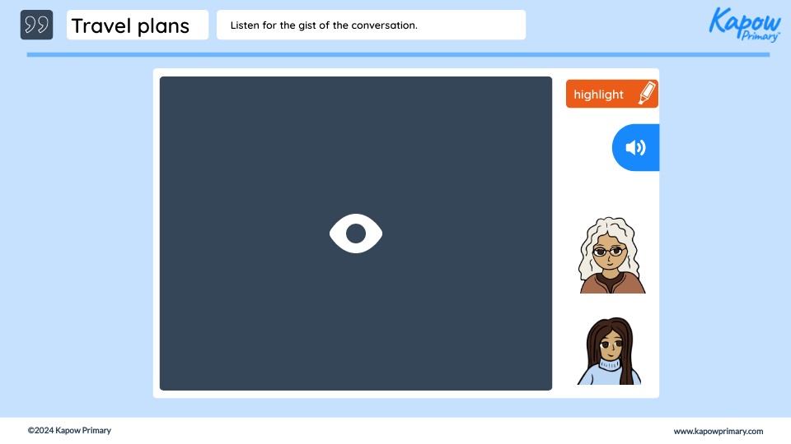The image size is (791, 444).
Task: Click the white space between speaker and avatars
Action: pos(610,193)
